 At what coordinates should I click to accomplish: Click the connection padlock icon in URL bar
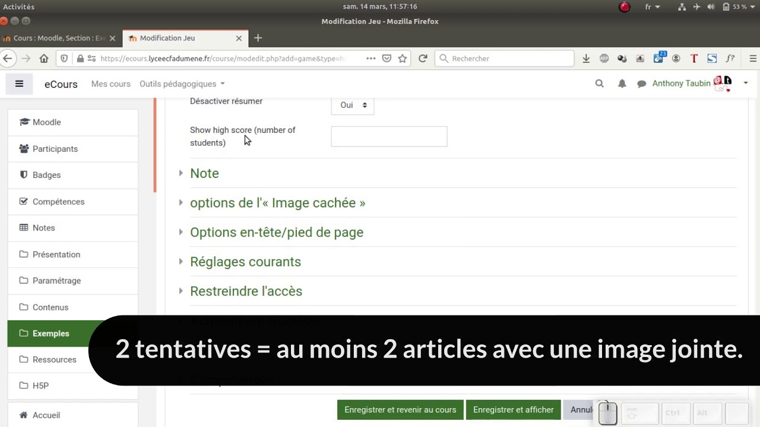pyautogui.click(x=81, y=58)
